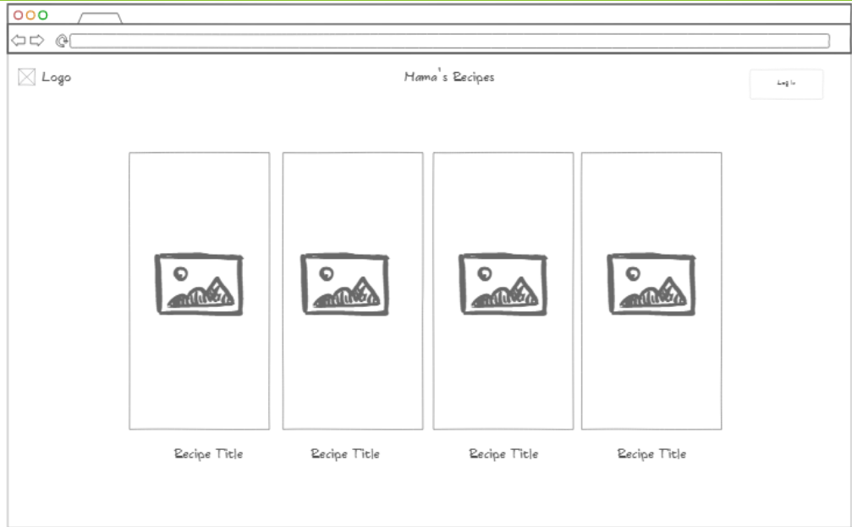This screenshot has height=527, width=852.
Task: Select the third card's "Recipe Title" label
Action: (x=503, y=453)
